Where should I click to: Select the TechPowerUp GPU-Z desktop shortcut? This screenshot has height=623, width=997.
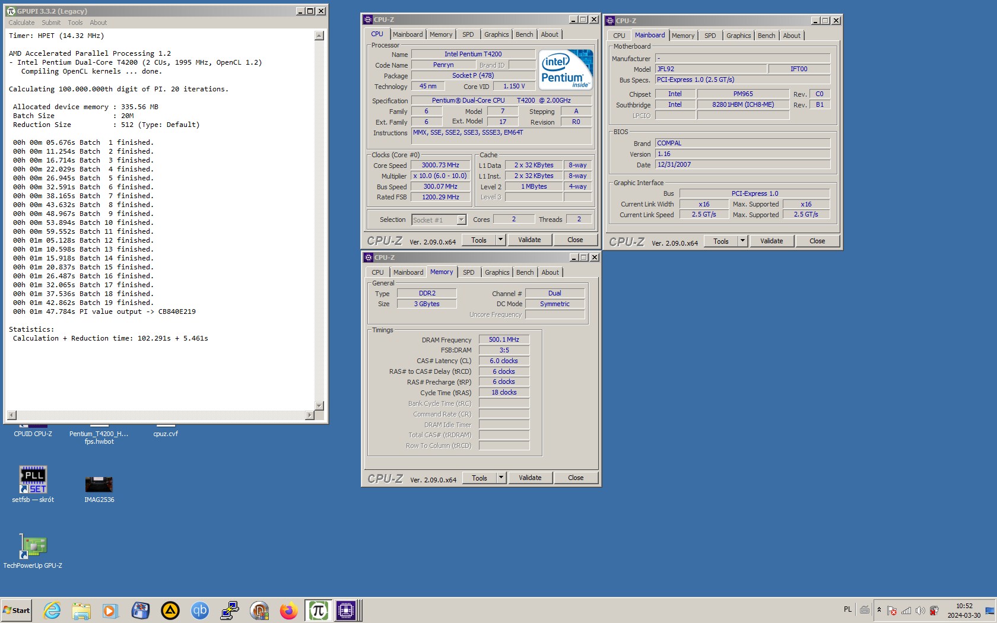pyautogui.click(x=33, y=552)
